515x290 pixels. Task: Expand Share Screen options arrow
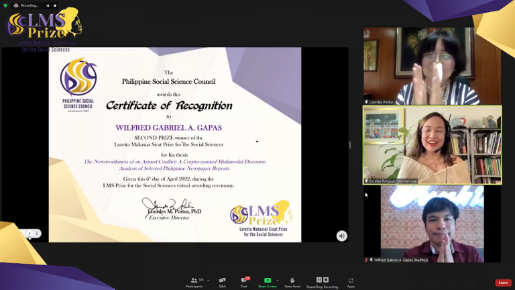(278, 281)
